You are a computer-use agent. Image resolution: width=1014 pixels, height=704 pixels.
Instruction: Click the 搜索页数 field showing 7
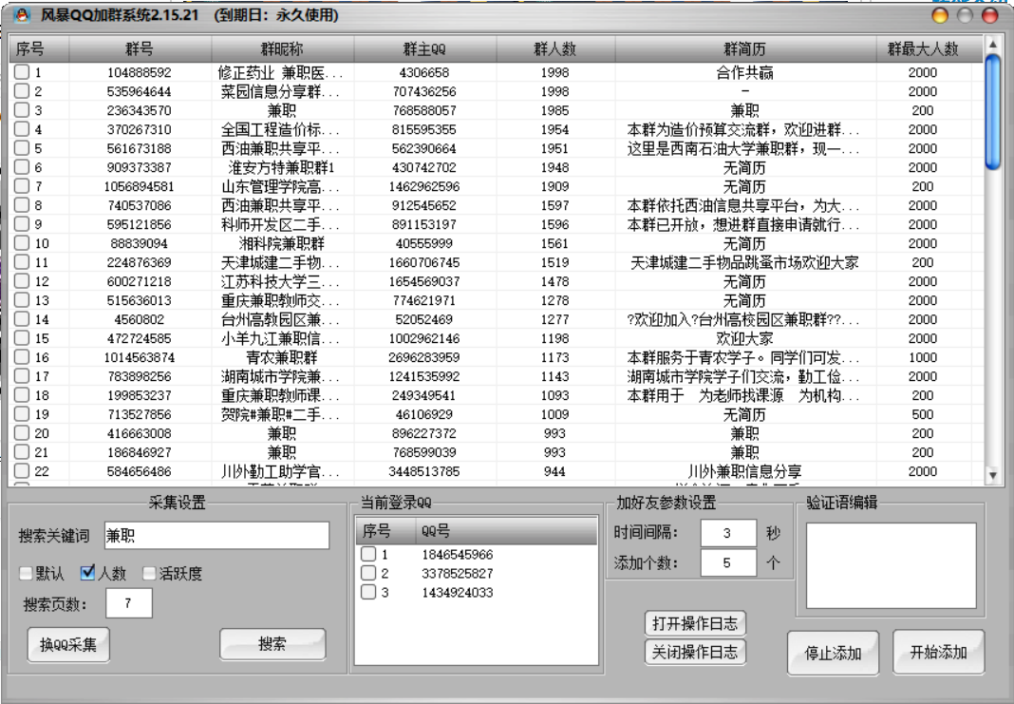pyautogui.click(x=129, y=603)
